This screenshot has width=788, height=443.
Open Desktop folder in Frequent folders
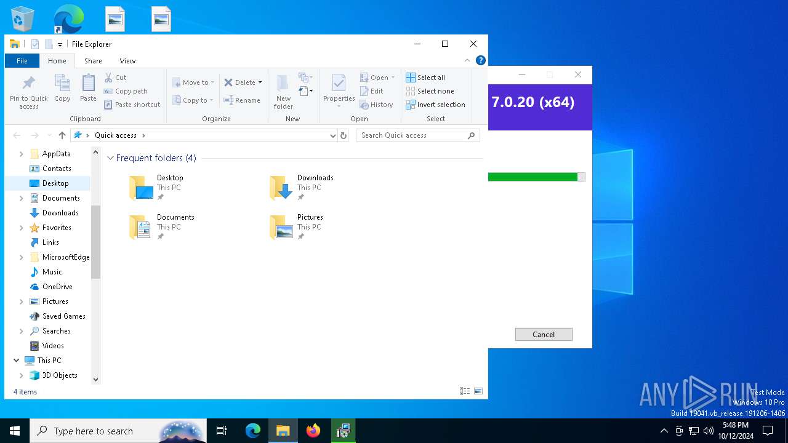(156, 188)
